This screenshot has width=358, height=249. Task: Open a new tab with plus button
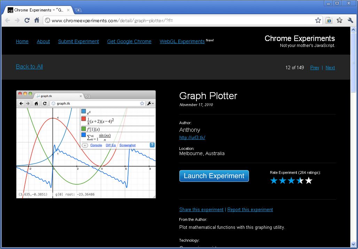coord(78,10)
